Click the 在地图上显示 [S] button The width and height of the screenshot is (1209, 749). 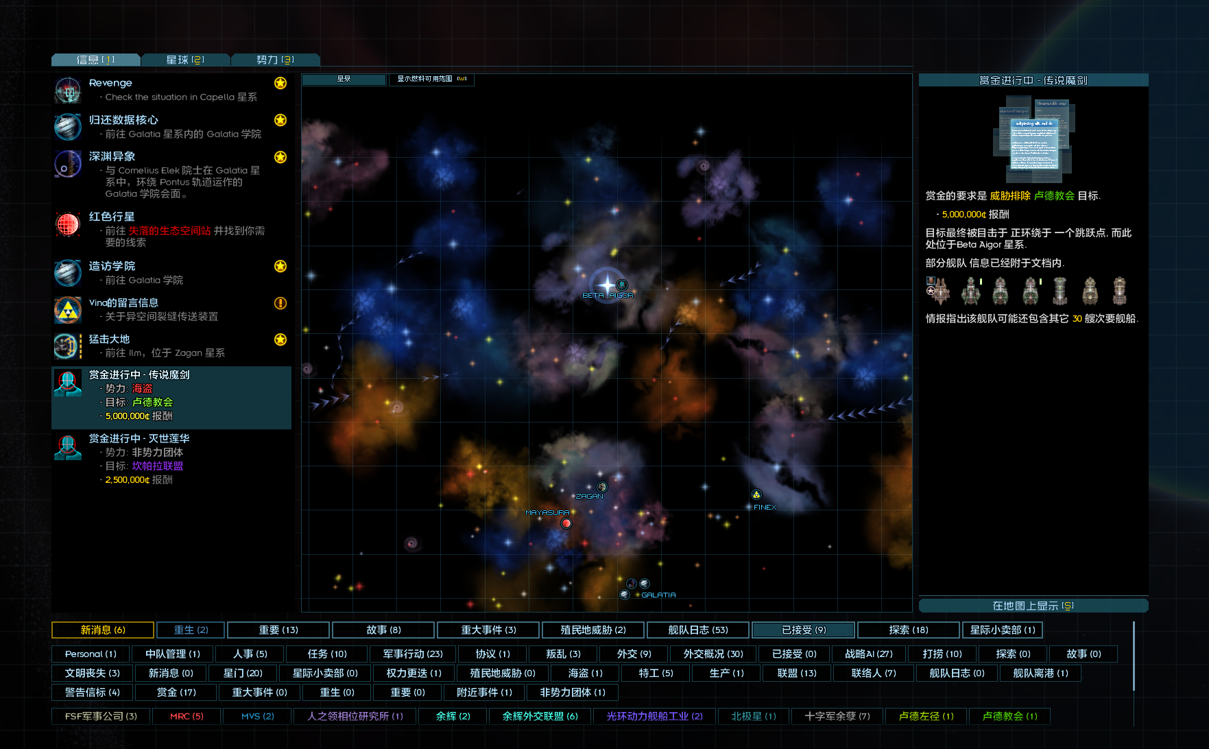1033,606
